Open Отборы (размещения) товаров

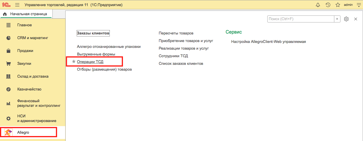(x=105, y=69)
